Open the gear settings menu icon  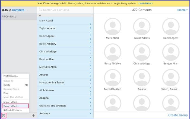[4, 115]
